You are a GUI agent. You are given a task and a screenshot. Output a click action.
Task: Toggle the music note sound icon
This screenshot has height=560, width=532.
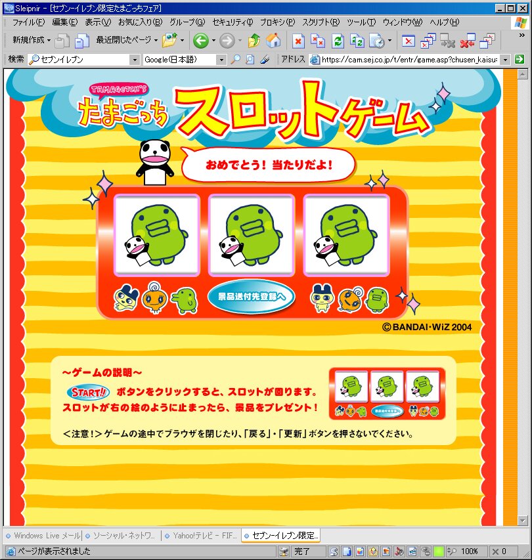pos(399,551)
